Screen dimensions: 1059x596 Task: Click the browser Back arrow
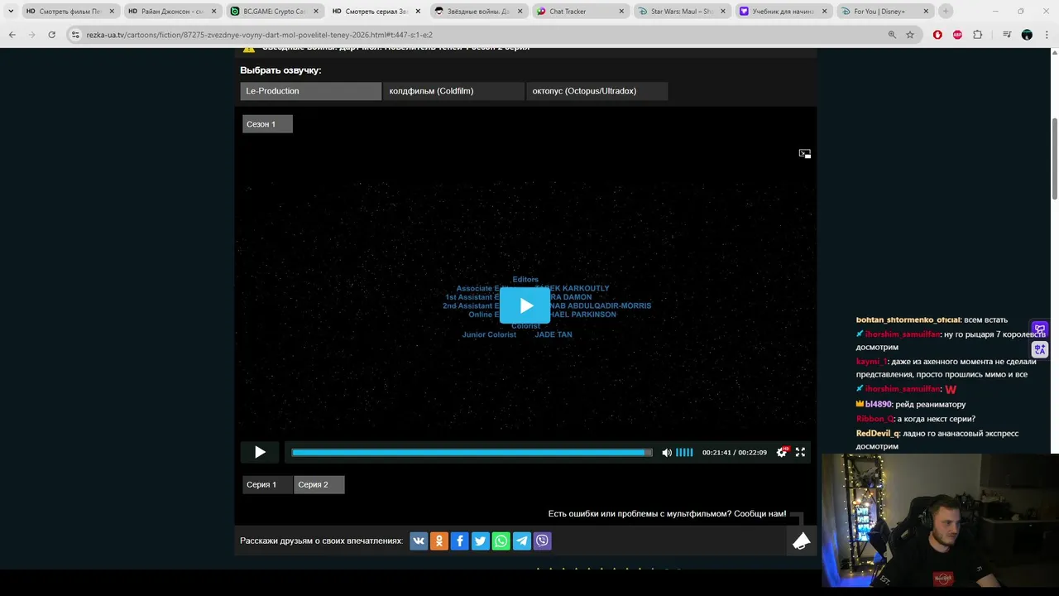pos(12,35)
